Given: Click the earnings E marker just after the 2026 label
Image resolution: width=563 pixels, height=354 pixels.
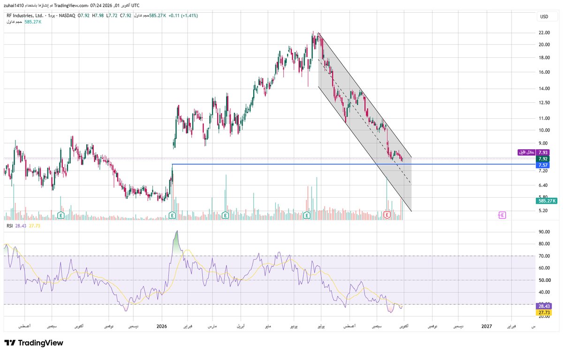Looking at the screenshot, I should (x=172, y=215).
